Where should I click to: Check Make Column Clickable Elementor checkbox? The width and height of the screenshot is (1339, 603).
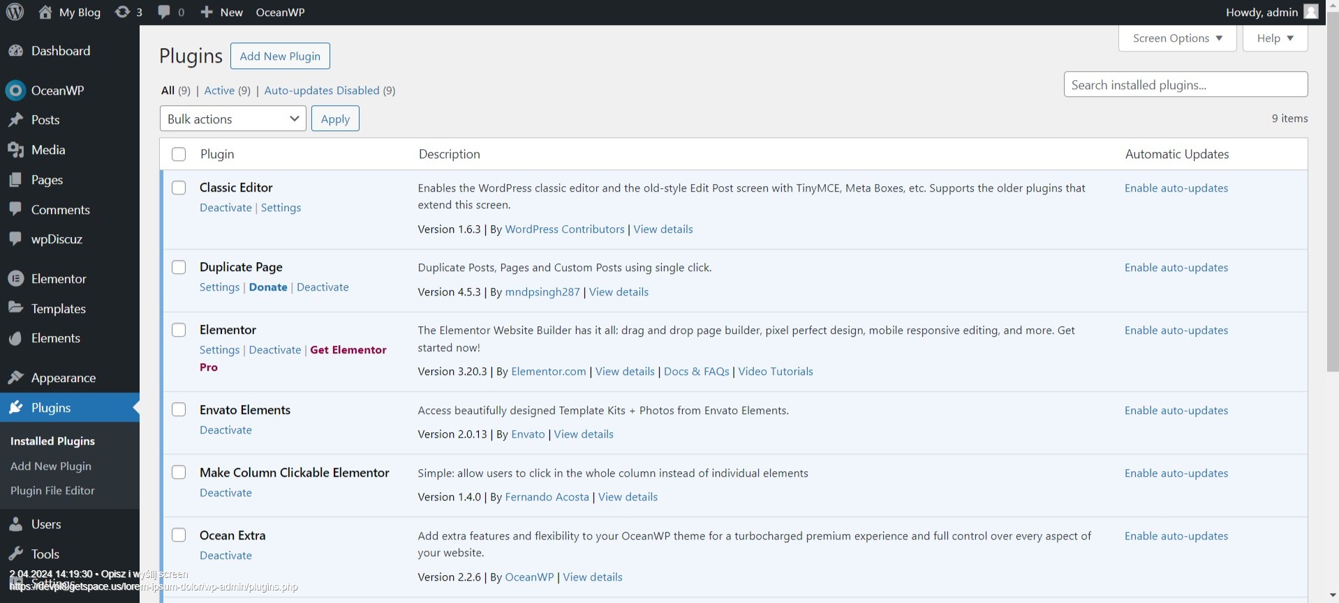[x=179, y=472]
